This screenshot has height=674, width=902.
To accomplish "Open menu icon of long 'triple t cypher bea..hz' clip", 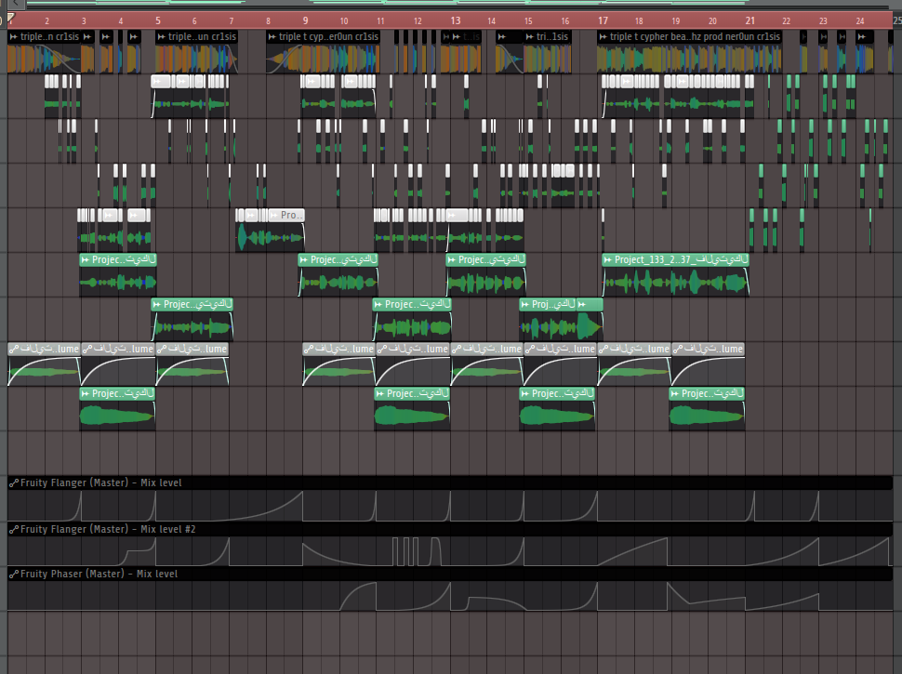I will click(603, 37).
